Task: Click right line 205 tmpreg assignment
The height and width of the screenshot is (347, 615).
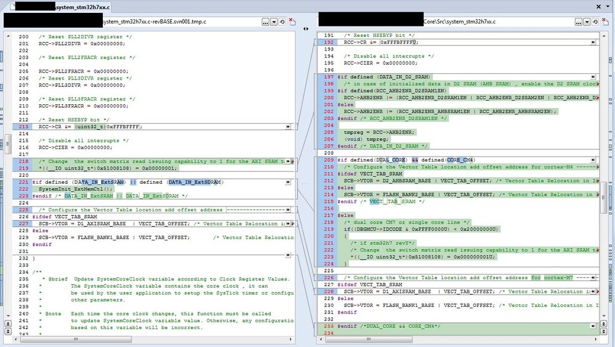Action: (379, 133)
